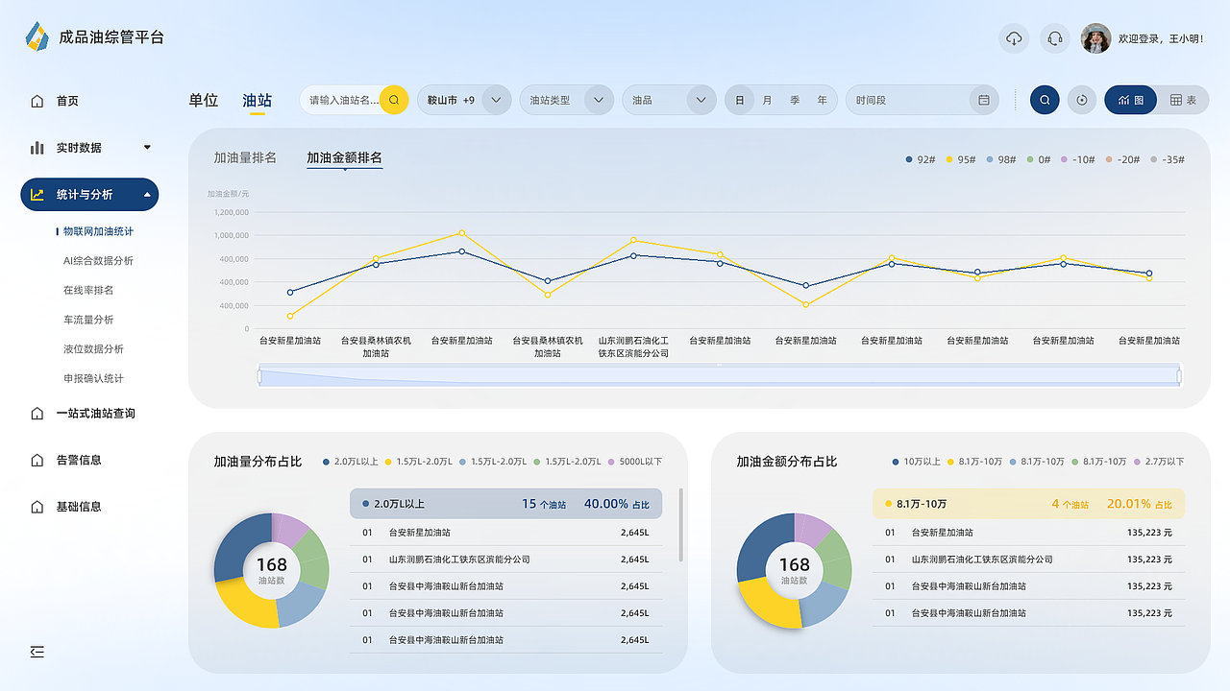Click the 成品油综管平台 logo icon
The height and width of the screenshot is (691, 1230).
37,37
